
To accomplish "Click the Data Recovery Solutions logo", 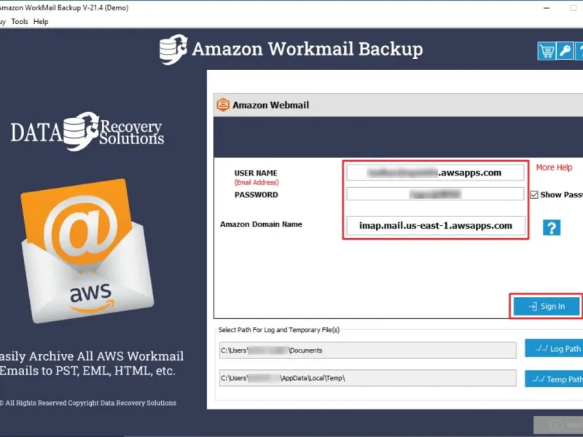I will click(87, 132).
